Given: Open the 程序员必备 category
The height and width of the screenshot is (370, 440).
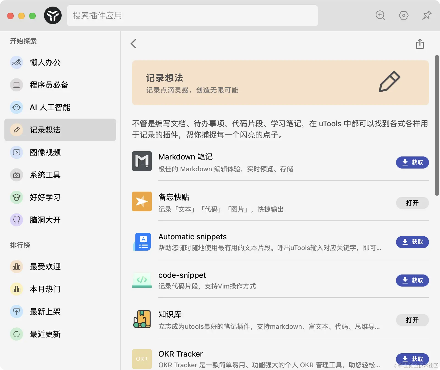Looking at the screenshot, I should click(x=60, y=85).
